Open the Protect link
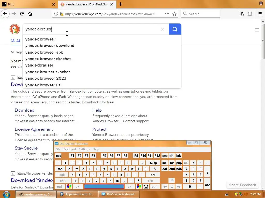 point(99,129)
